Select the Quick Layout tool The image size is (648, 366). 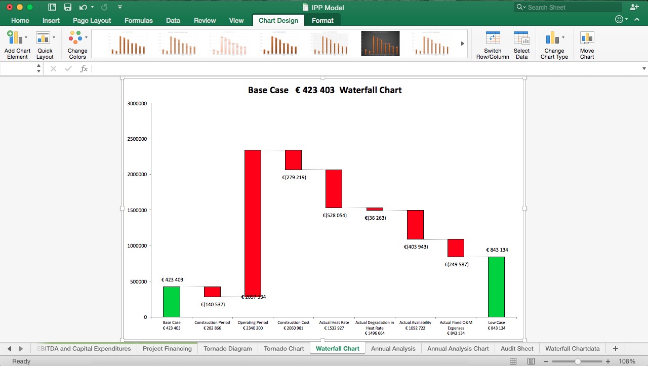pyautogui.click(x=45, y=43)
